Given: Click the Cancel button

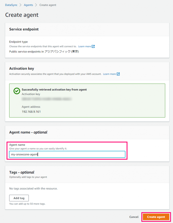Looking at the screenshot, I should [134, 217].
